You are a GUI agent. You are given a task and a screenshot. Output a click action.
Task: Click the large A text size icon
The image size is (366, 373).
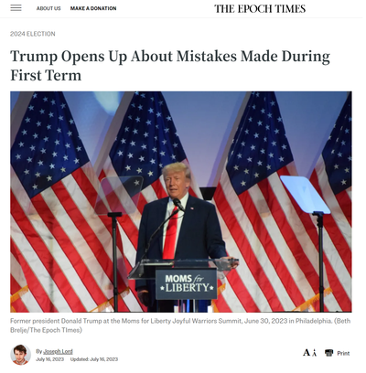[x=307, y=353]
